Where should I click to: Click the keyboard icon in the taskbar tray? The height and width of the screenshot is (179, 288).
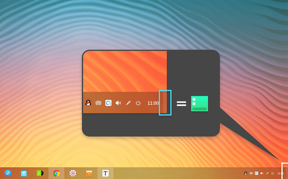pos(251,173)
